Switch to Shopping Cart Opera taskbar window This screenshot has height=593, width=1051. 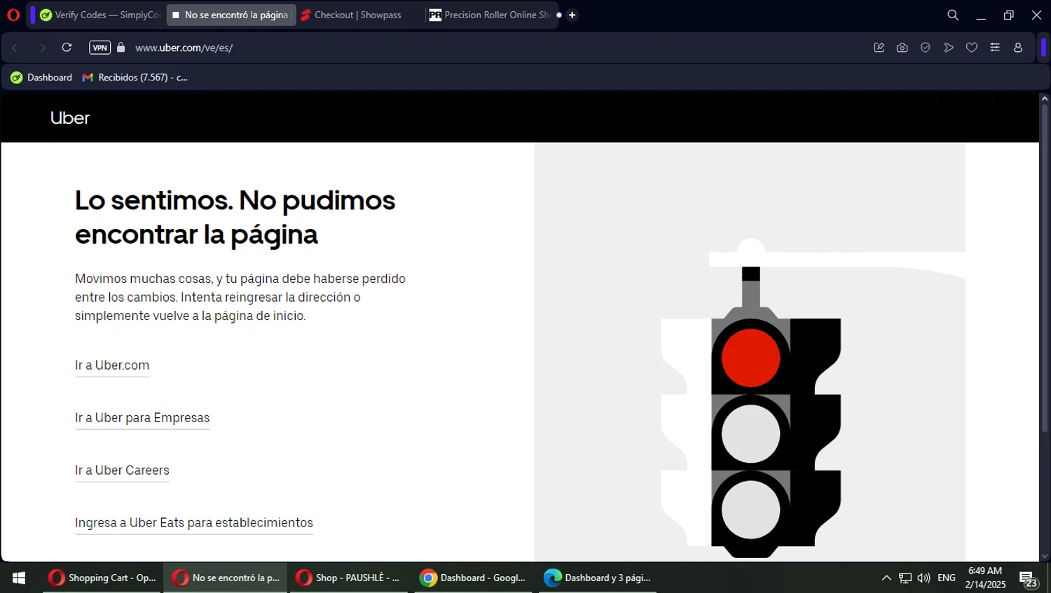[x=102, y=578]
